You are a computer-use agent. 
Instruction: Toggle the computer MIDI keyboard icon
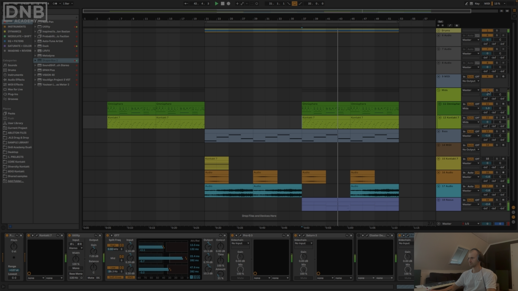(471, 4)
